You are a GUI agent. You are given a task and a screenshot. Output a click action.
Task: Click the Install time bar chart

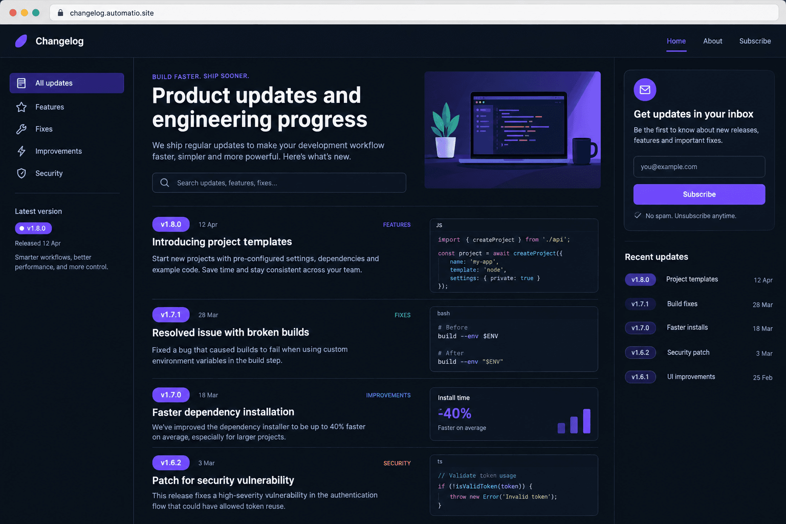coord(574,421)
